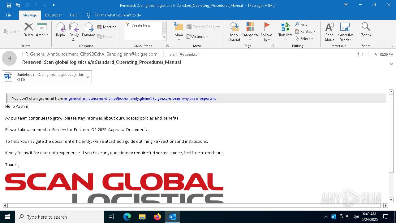Delete this email
Viewport: 396px width, 223px height.
pos(28,30)
